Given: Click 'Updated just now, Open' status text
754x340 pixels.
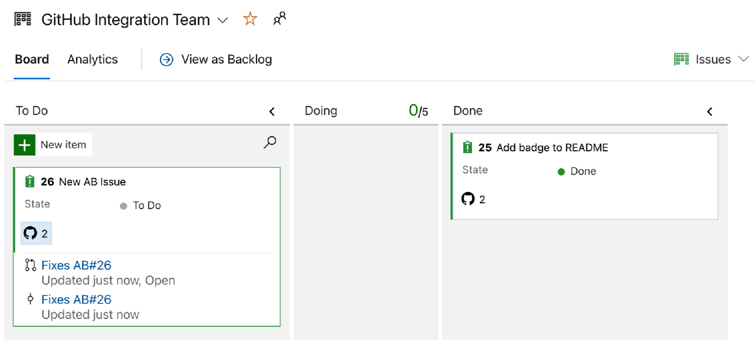Looking at the screenshot, I should click(108, 280).
